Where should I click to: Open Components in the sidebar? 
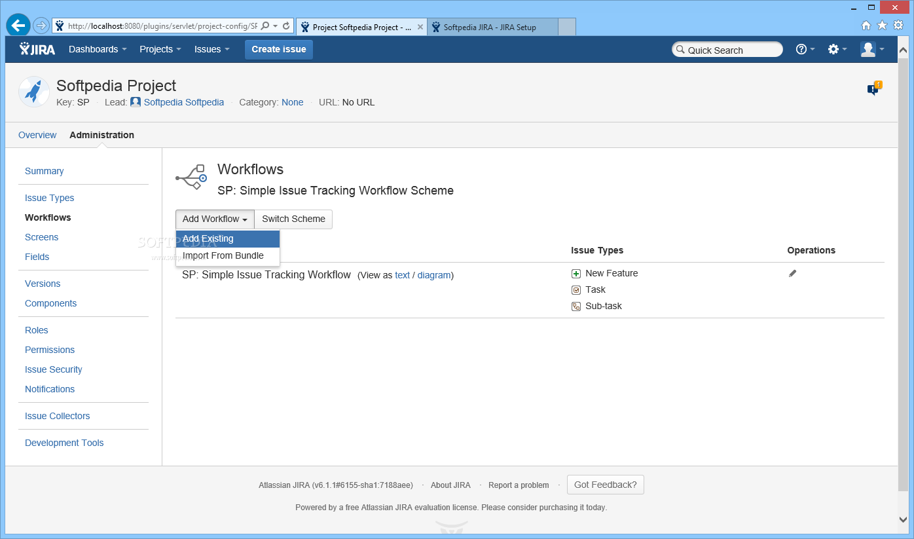coord(51,303)
